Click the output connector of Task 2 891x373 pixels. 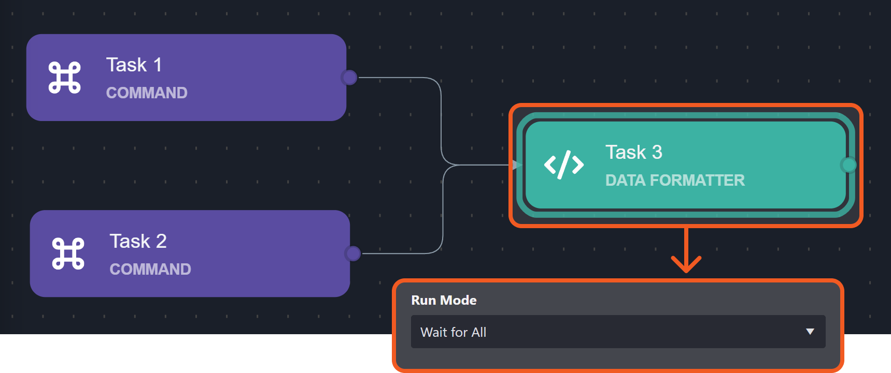point(353,253)
